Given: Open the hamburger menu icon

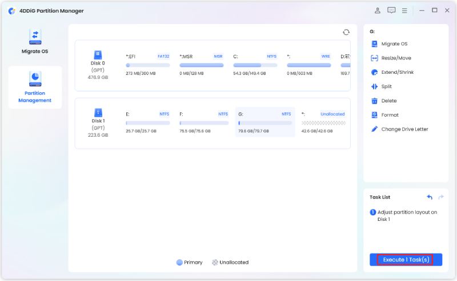Looking at the screenshot, I should click(404, 11).
